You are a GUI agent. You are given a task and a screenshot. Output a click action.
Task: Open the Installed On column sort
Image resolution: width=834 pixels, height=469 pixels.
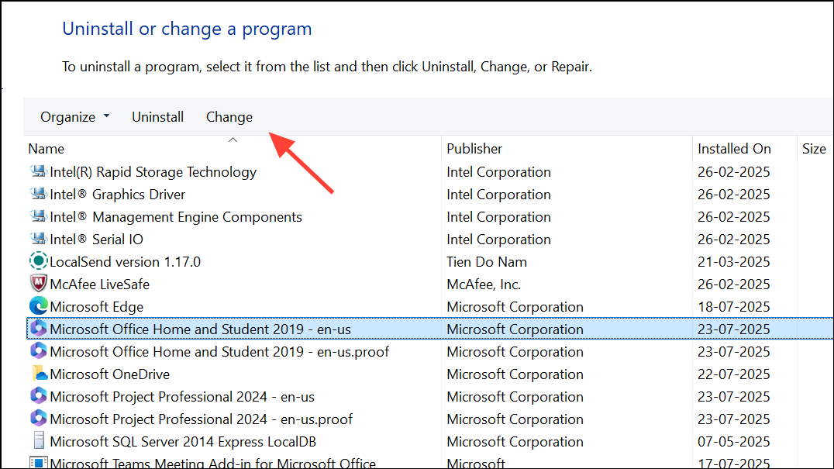(x=733, y=148)
